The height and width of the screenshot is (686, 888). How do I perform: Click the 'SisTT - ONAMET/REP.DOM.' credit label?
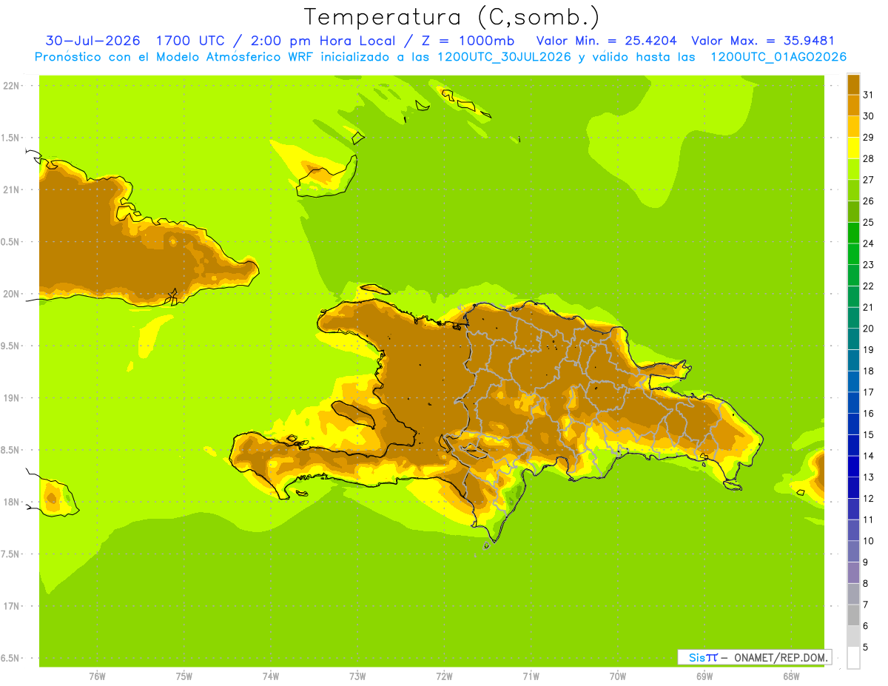point(754,657)
